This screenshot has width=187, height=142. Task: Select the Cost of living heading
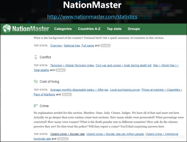[49, 82]
